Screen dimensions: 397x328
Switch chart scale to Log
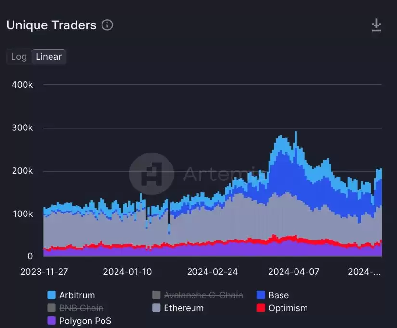[19, 57]
